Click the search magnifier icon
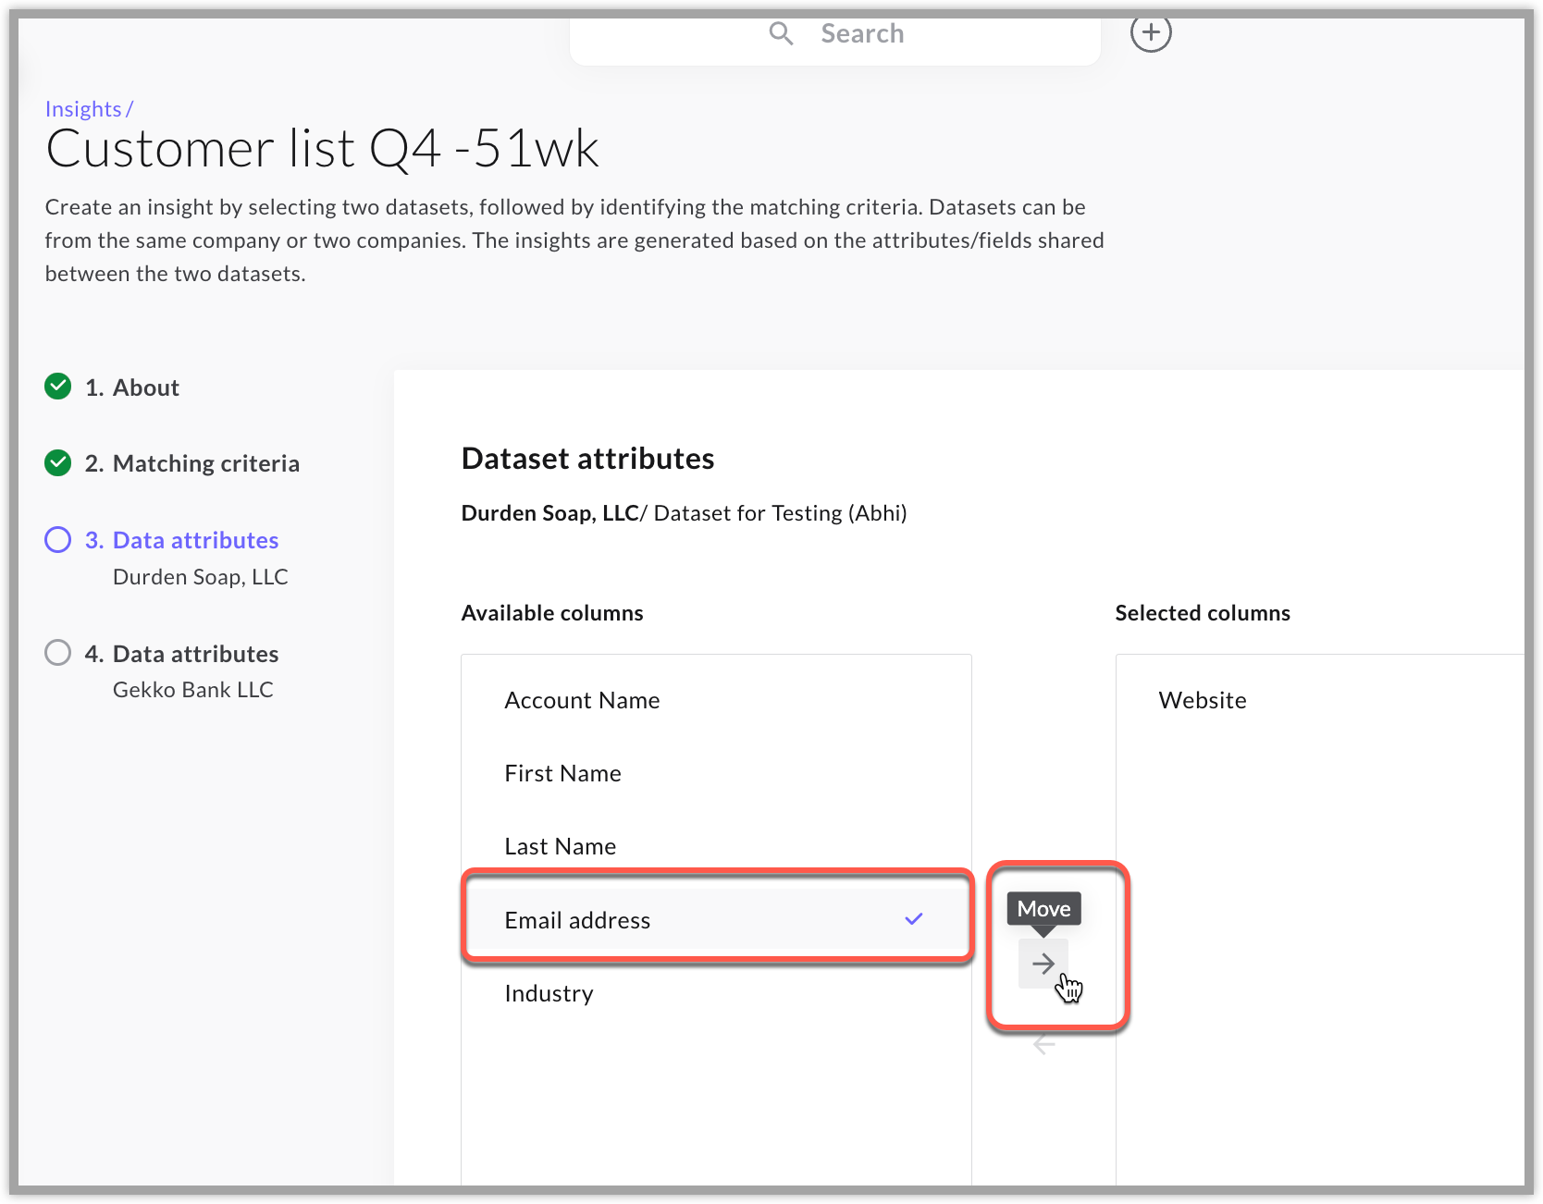 click(780, 33)
